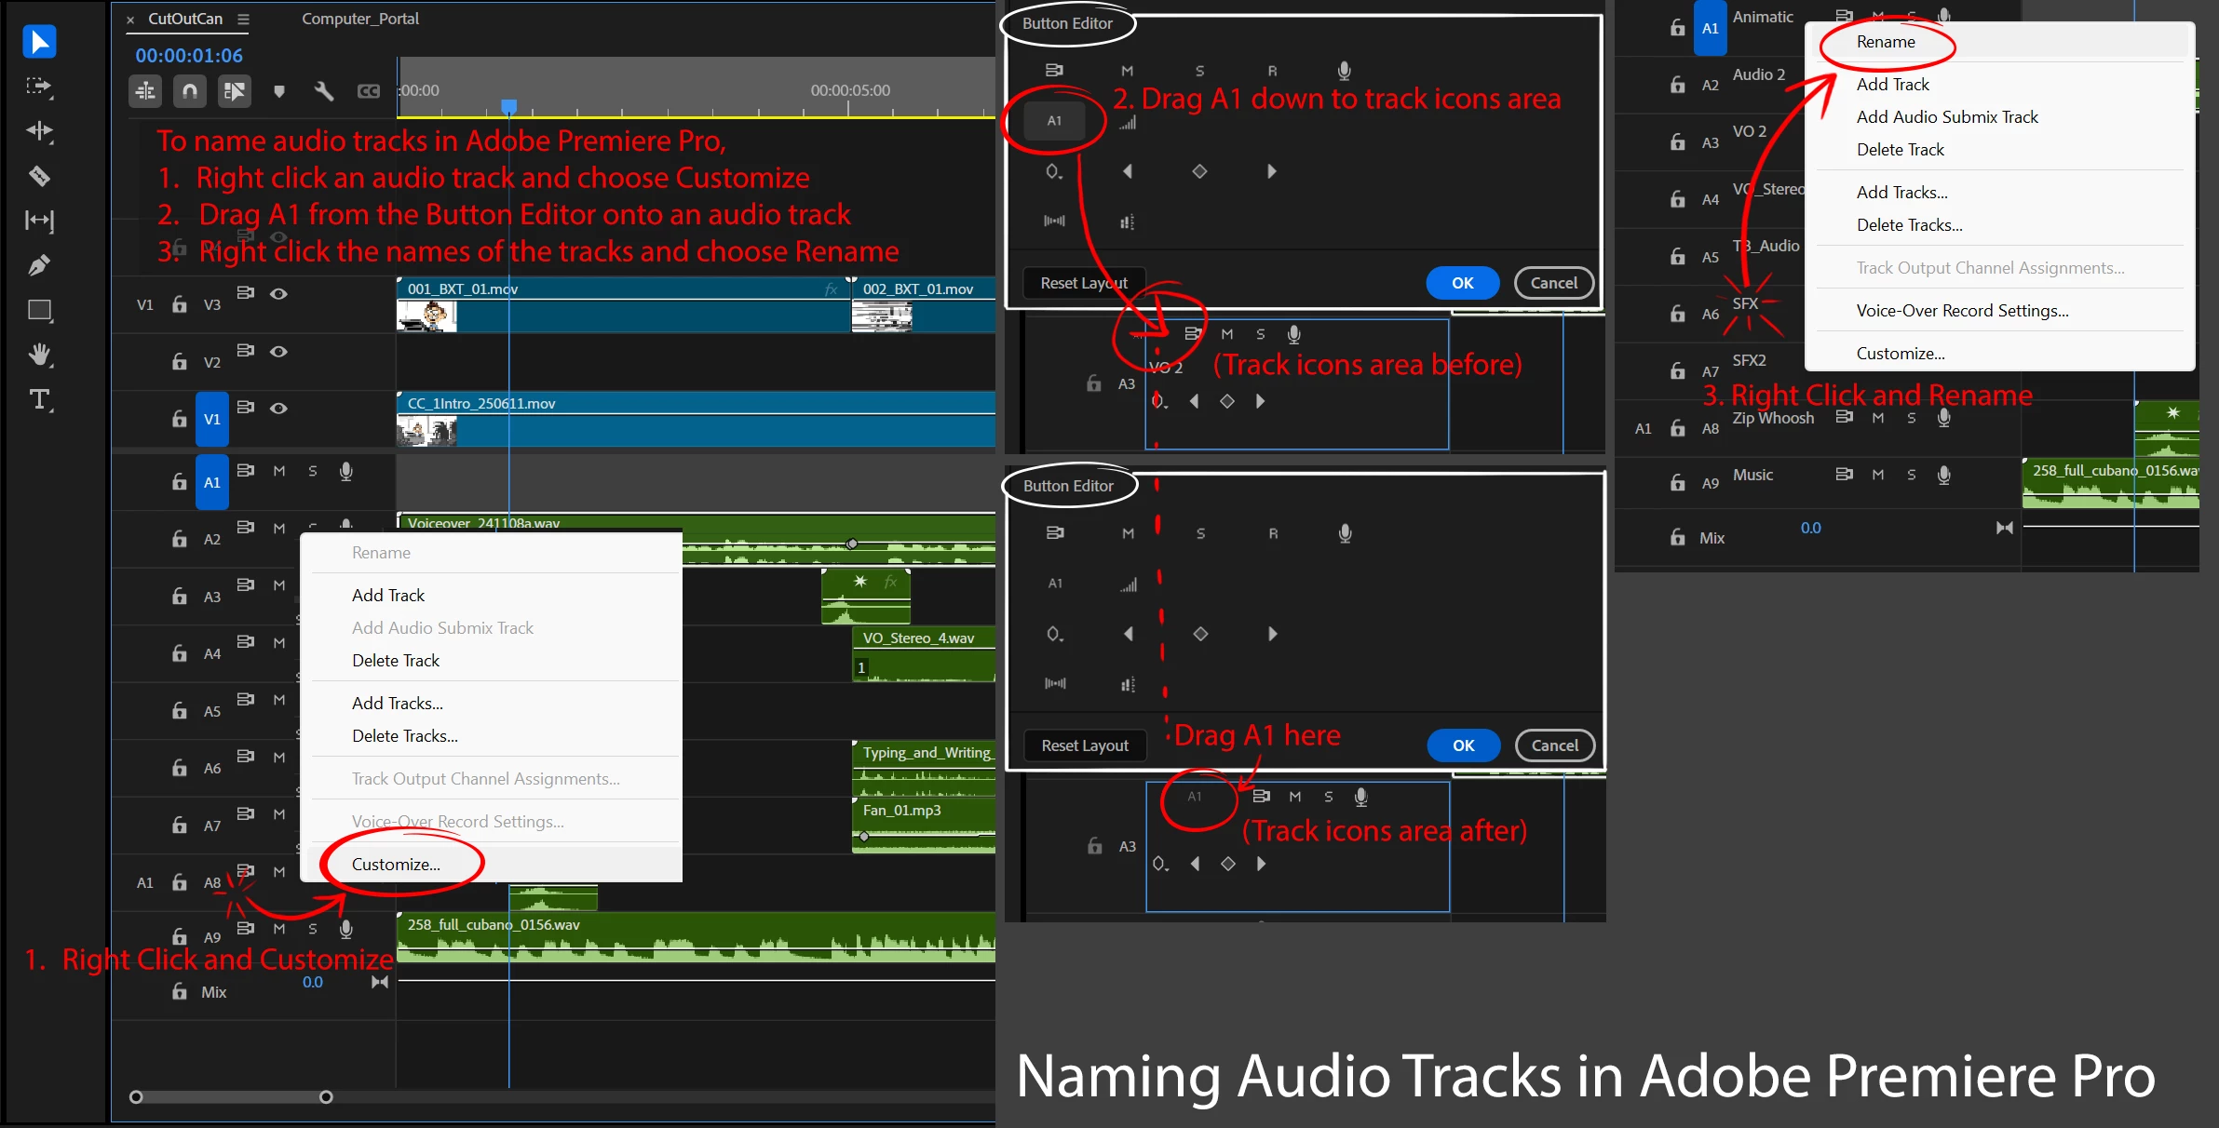
Task: Expand Slip tool group options
Action: [39, 221]
